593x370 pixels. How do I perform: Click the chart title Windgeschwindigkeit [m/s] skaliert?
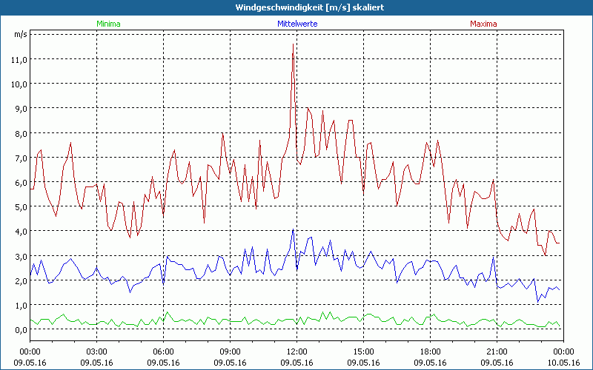[x=310, y=7]
